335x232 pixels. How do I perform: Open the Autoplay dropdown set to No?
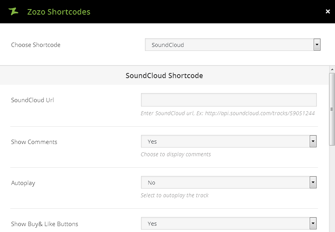coord(229,182)
